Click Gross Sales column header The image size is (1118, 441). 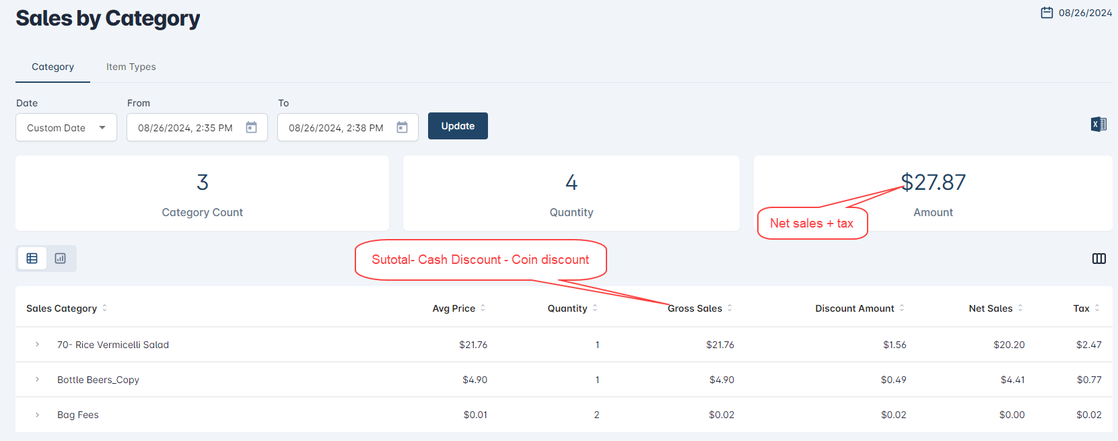(695, 308)
